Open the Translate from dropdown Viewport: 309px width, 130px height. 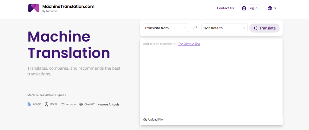click(166, 28)
